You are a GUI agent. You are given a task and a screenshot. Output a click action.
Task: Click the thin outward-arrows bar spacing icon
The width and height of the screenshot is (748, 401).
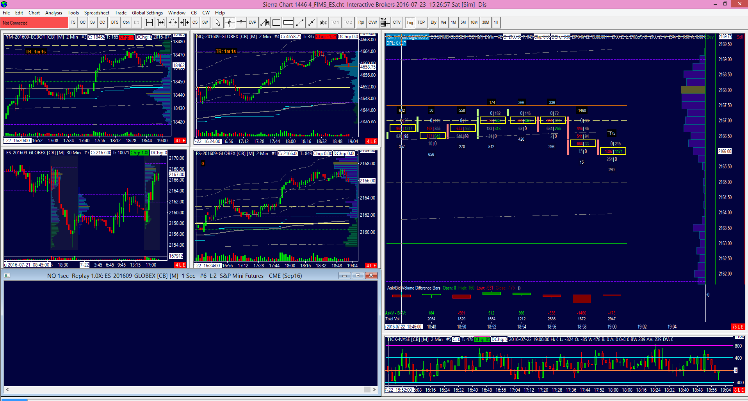tap(150, 23)
